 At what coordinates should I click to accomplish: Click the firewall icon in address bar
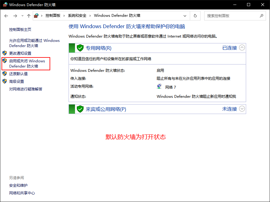pyautogui.click(x=36, y=16)
